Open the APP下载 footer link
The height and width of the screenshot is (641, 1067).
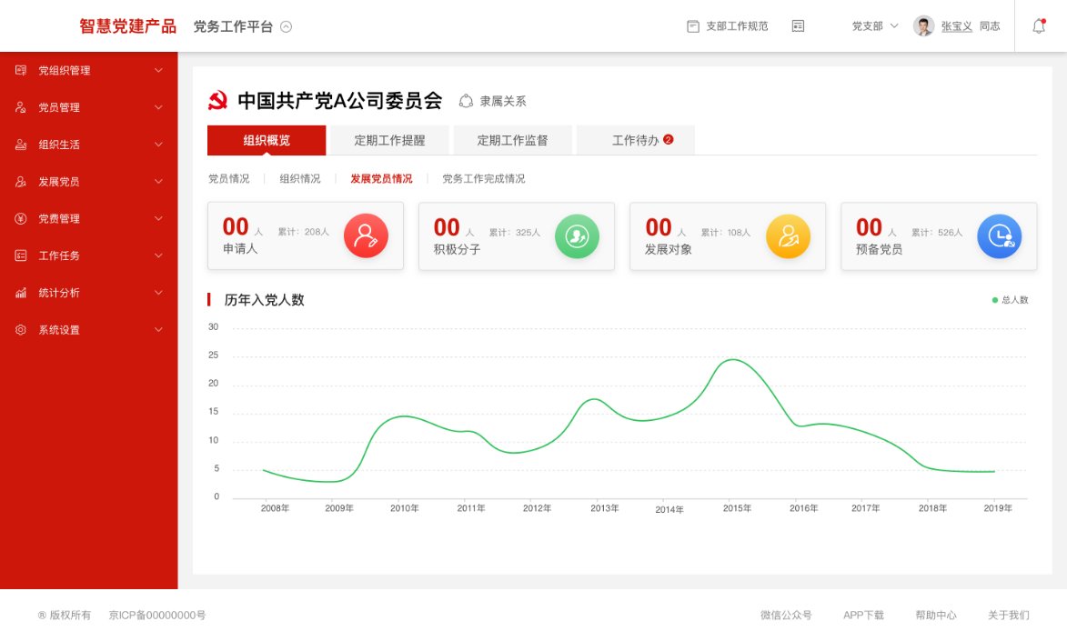point(863,616)
